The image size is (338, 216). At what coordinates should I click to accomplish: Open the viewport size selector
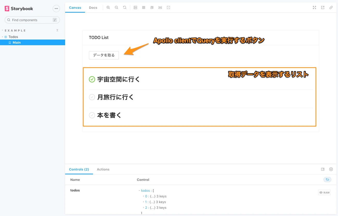(152, 7)
